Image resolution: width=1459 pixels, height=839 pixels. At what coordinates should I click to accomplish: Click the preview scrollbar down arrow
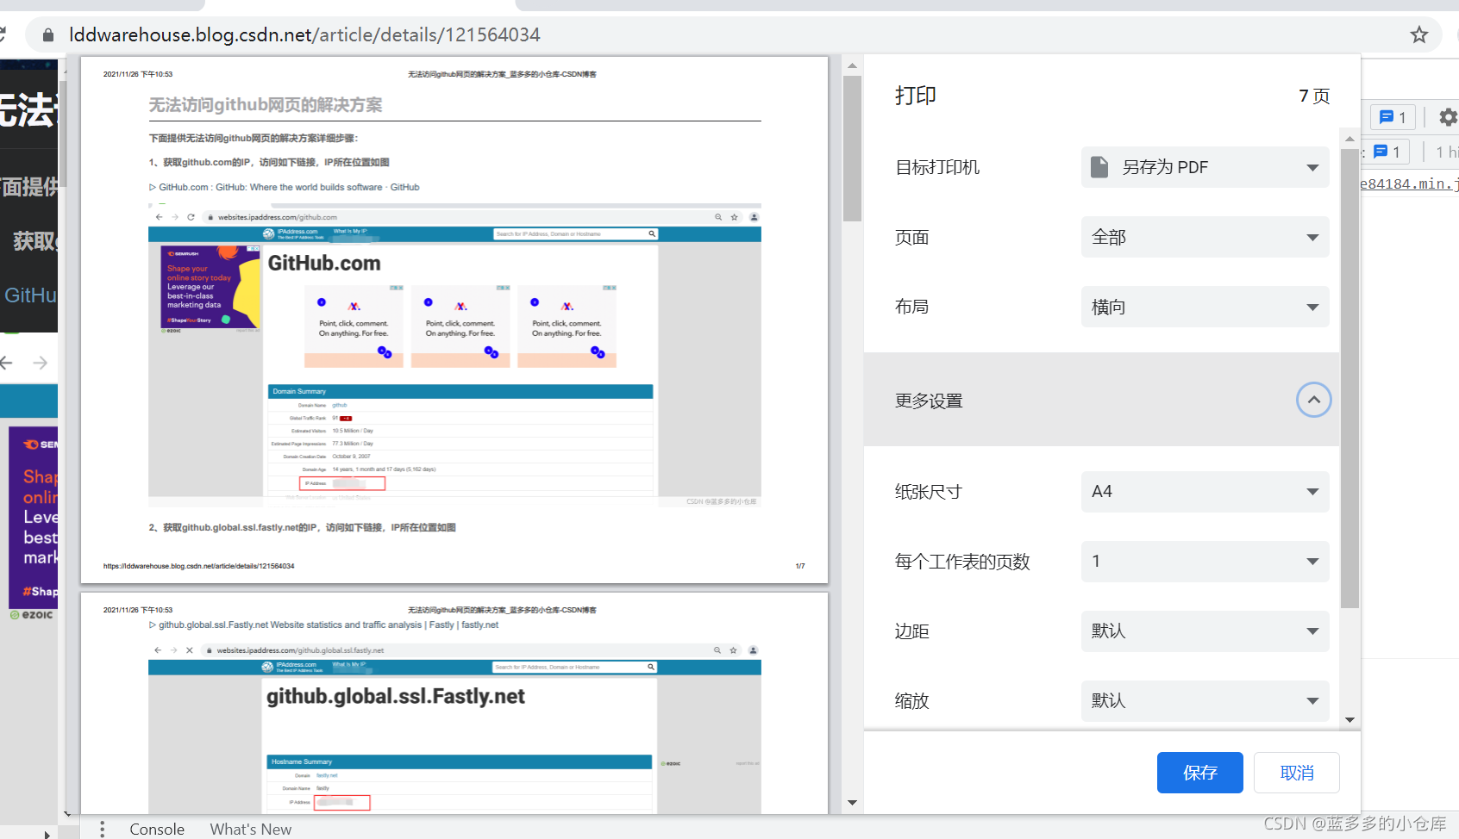852,803
